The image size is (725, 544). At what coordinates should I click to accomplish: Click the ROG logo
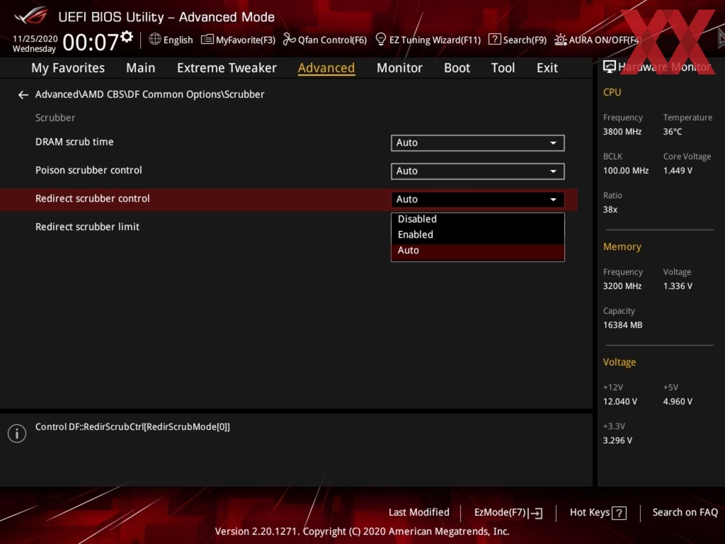point(31,16)
